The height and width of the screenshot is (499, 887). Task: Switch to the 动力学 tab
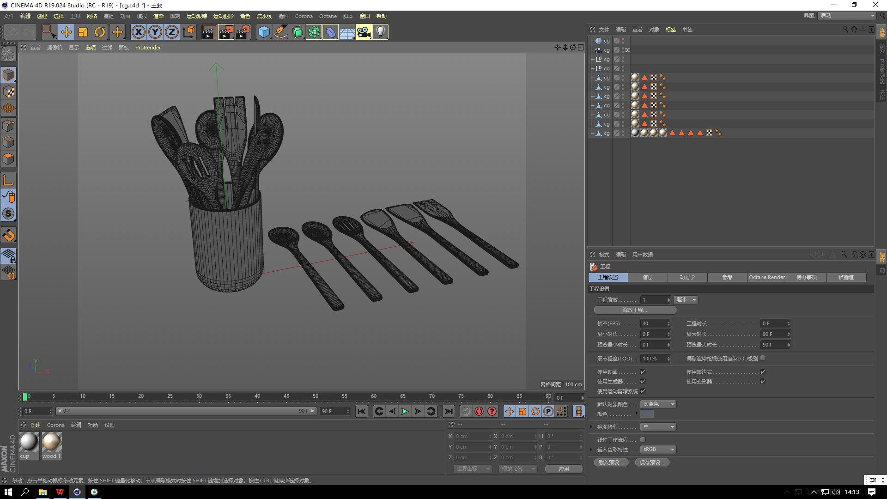[687, 277]
